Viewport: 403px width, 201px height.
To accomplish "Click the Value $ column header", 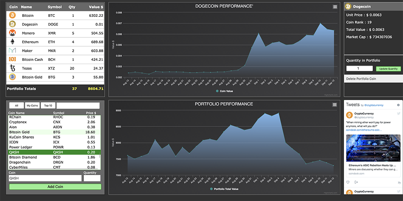I will point(96,7).
